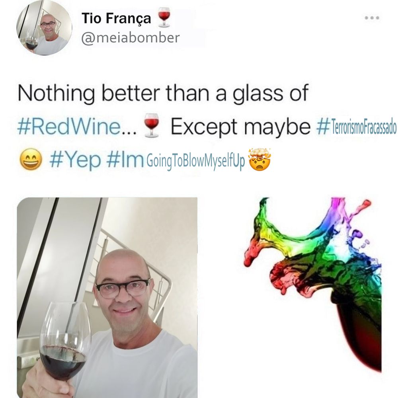Click the tweet text "Nothing better than a glass of"
398x398 pixels.
tap(163, 94)
